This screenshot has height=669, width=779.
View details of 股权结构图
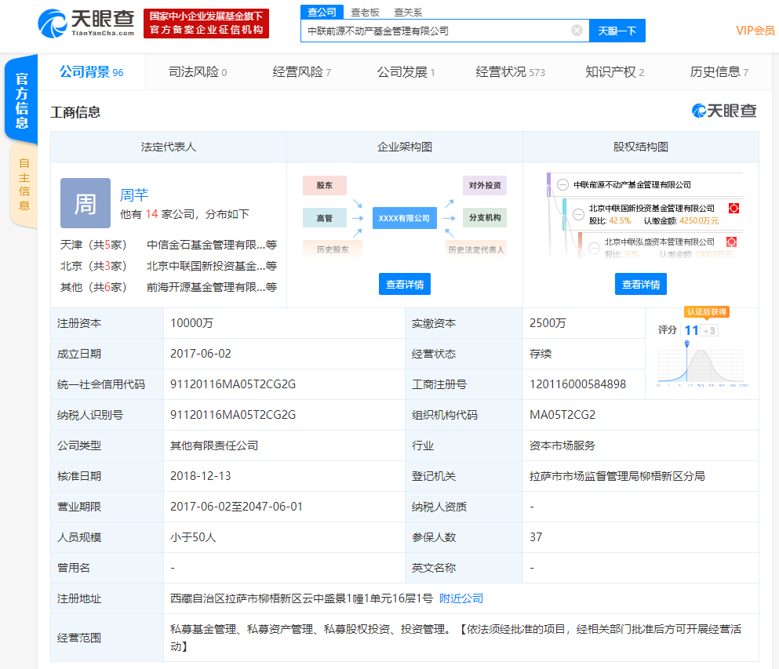pos(641,284)
